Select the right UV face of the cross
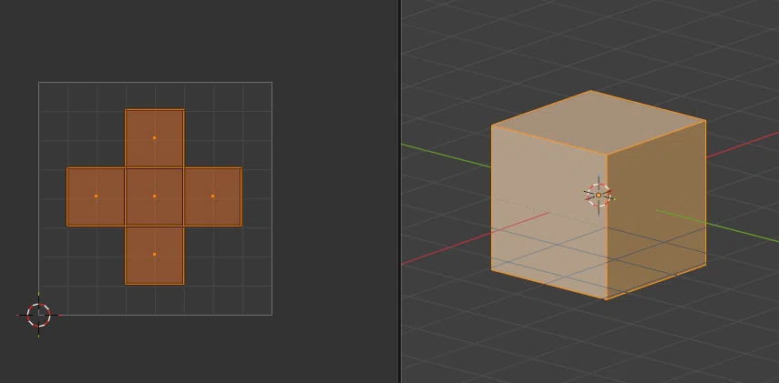Image resolution: width=779 pixels, height=383 pixels. click(212, 197)
